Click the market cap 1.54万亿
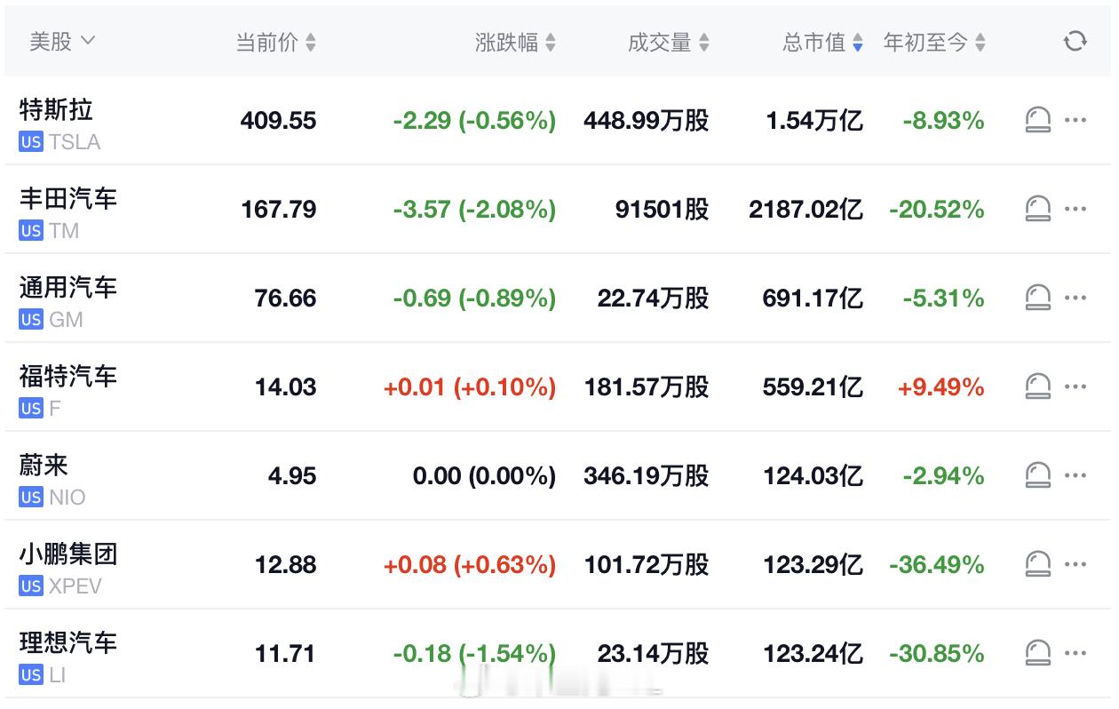The height and width of the screenshot is (709, 1119). click(814, 121)
